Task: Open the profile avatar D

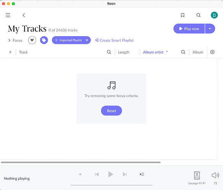Action: tap(214, 15)
